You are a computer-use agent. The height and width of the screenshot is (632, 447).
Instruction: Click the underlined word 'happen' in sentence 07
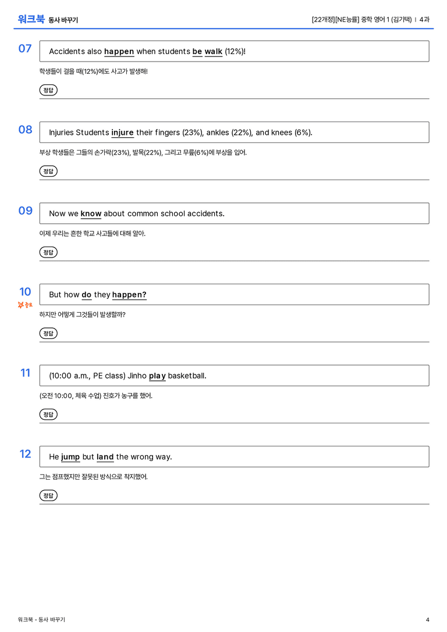119,52
